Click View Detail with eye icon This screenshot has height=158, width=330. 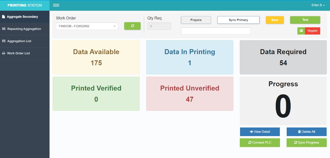(x=260, y=132)
